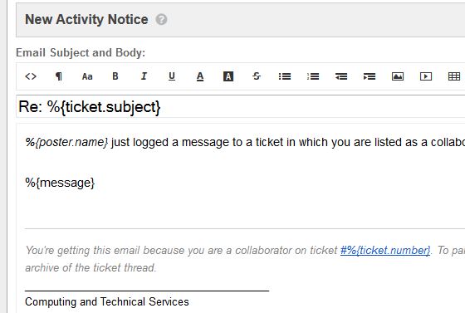Click the help icon beside New Activity Notice
This screenshot has height=313, width=465.
(x=161, y=20)
